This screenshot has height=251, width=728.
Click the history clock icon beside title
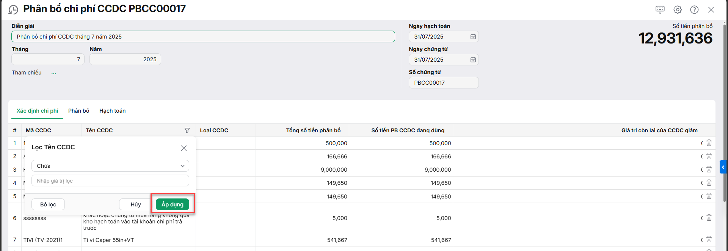(13, 10)
